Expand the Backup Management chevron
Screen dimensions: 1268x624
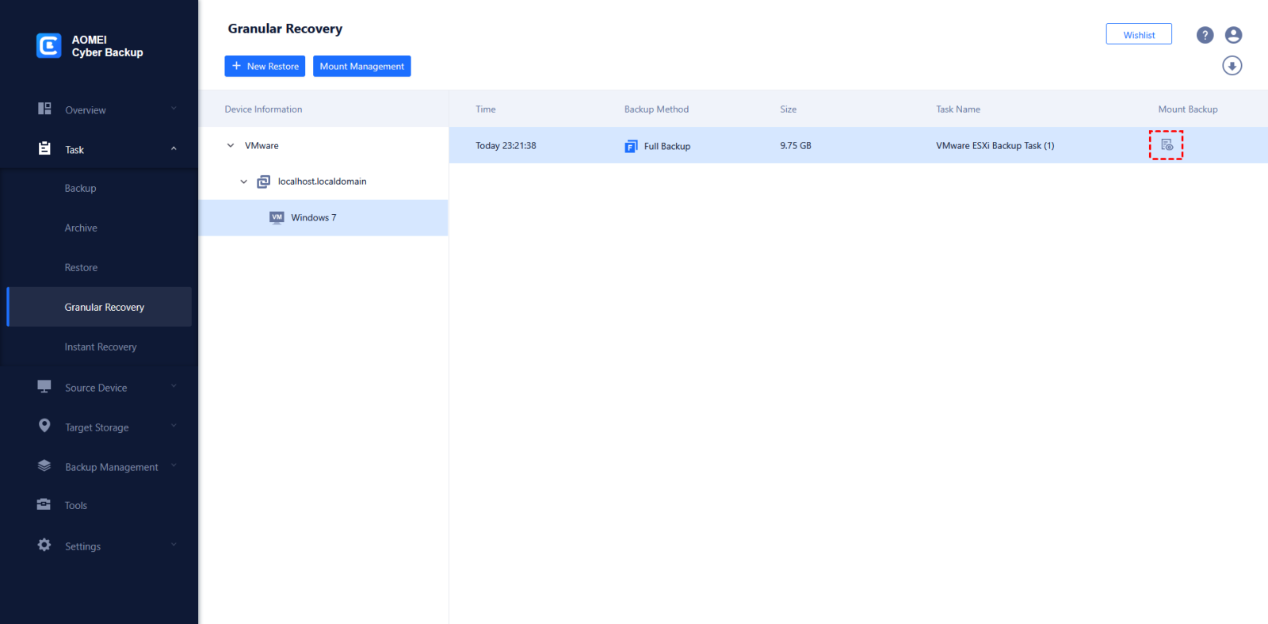click(174, 465)
